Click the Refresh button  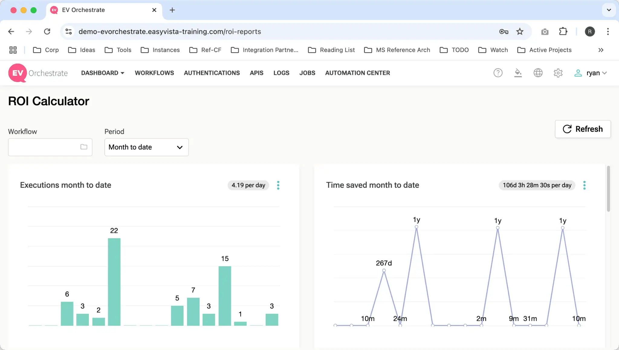point(583,129)
